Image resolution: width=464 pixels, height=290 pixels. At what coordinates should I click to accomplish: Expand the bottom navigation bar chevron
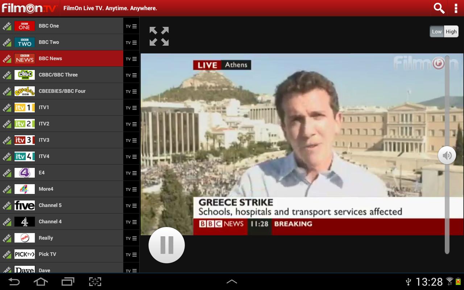point(232,282)
